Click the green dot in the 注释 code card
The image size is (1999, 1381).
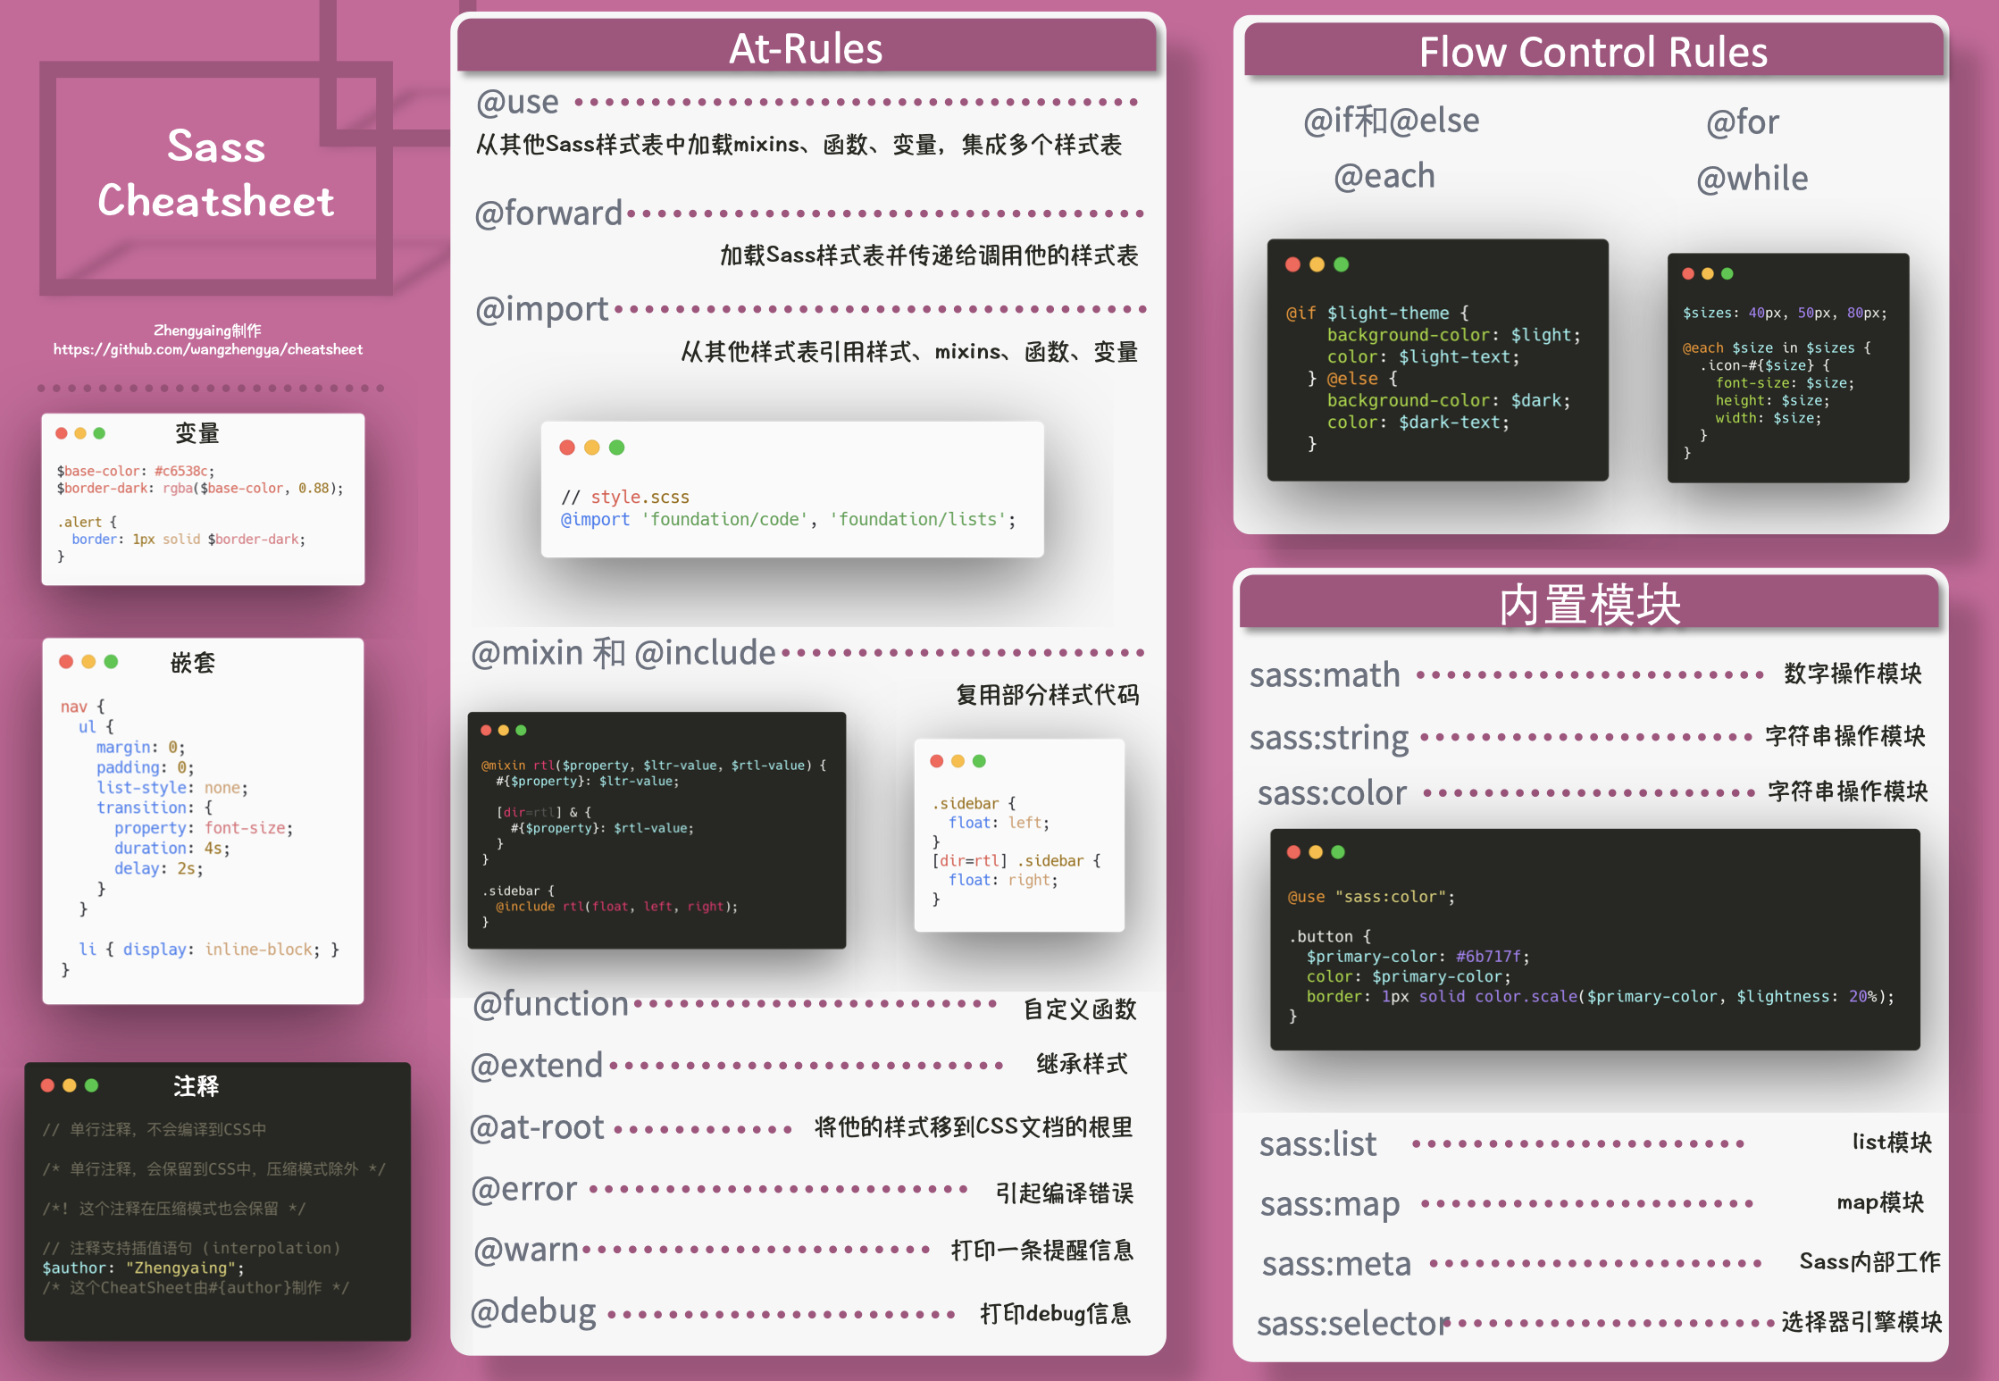pos(91,1085)
